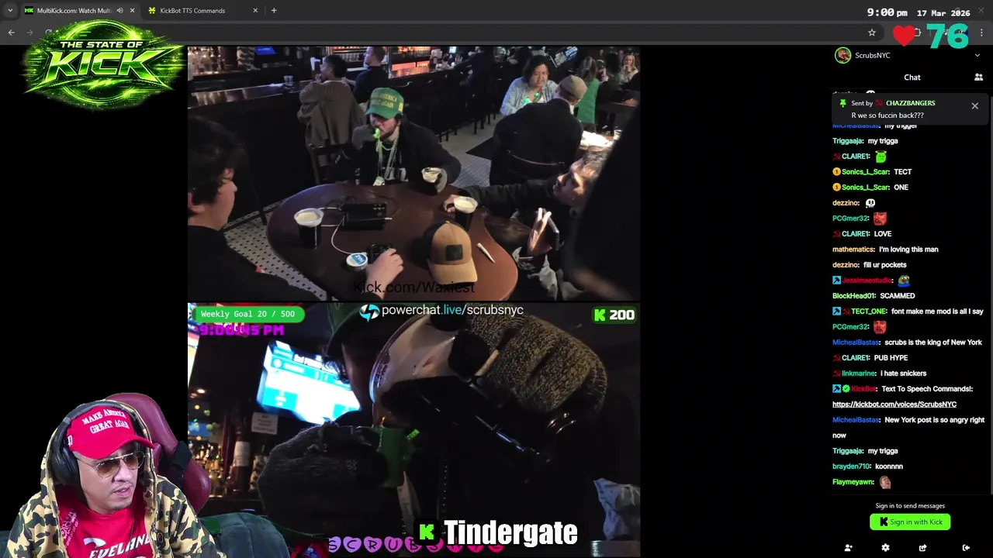
Task: Click the Tindergate caption text
Action: point(510,533)
